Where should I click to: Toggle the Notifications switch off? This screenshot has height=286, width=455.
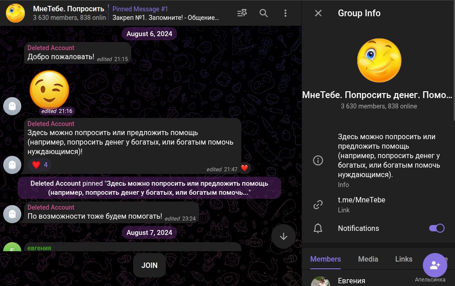[x=436, y=228]
